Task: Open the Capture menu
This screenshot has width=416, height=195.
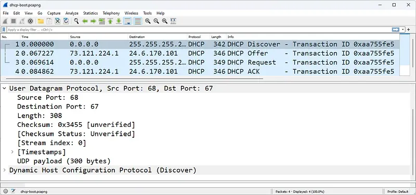Action: [54, 13]
